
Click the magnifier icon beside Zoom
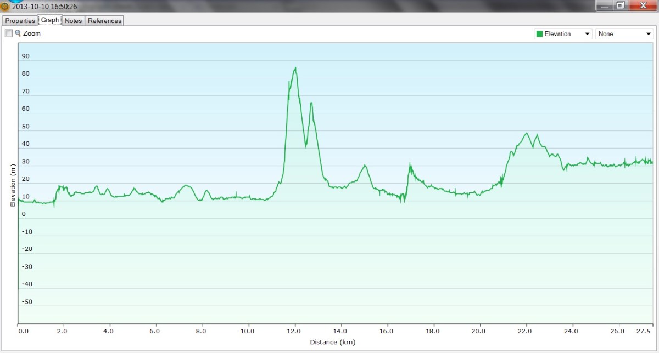click(x=18, y=33)
